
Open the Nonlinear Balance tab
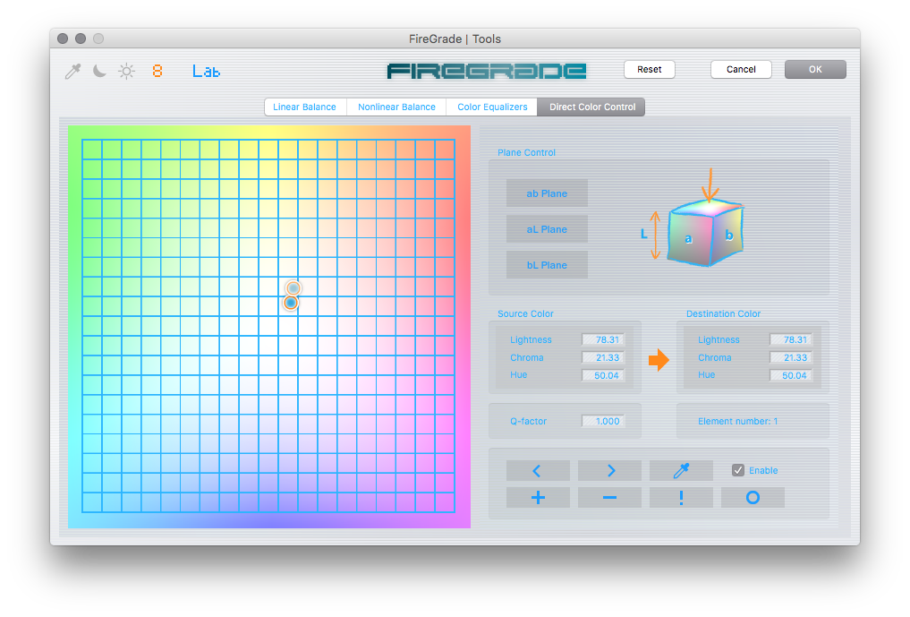click(396, 107)
